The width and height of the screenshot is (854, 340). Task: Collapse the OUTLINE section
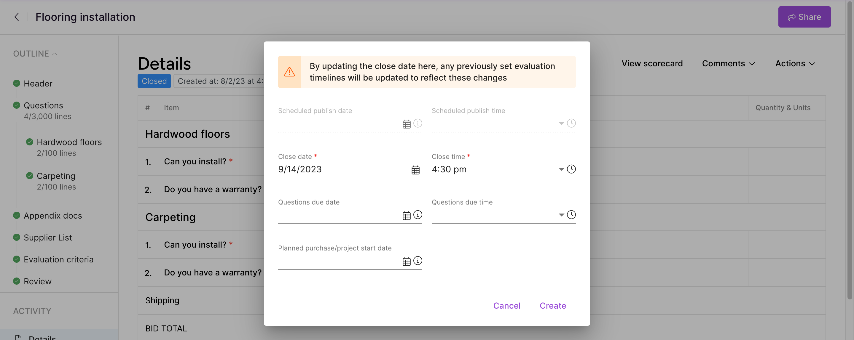(x=35, y=54)
